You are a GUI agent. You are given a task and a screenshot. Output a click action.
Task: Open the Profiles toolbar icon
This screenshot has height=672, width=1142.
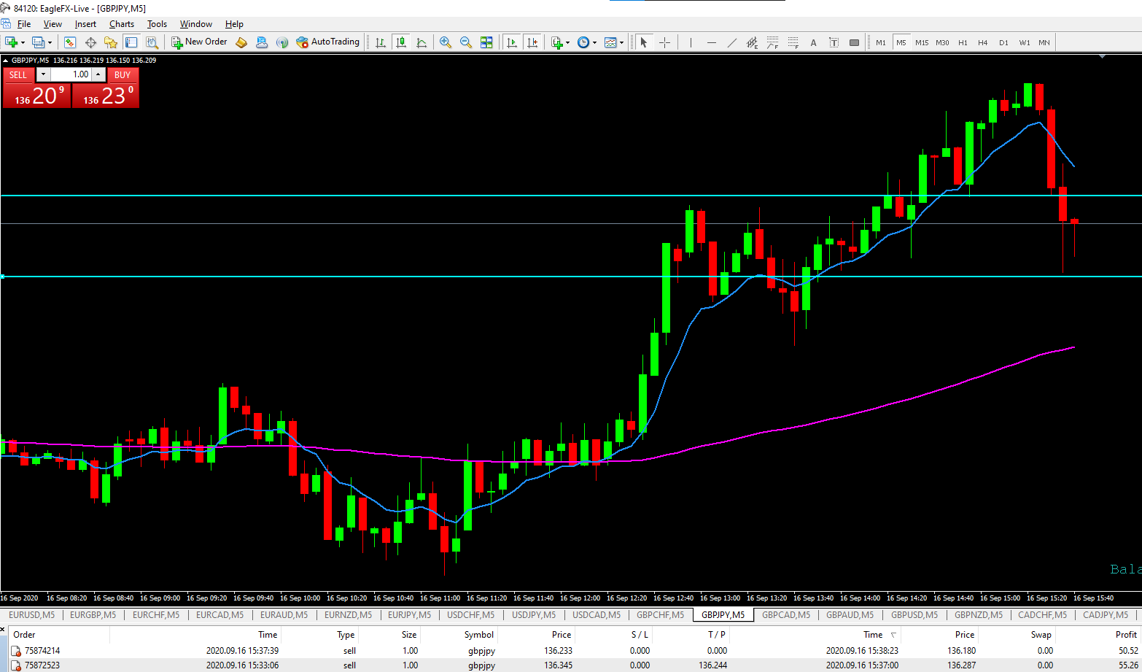38,42
